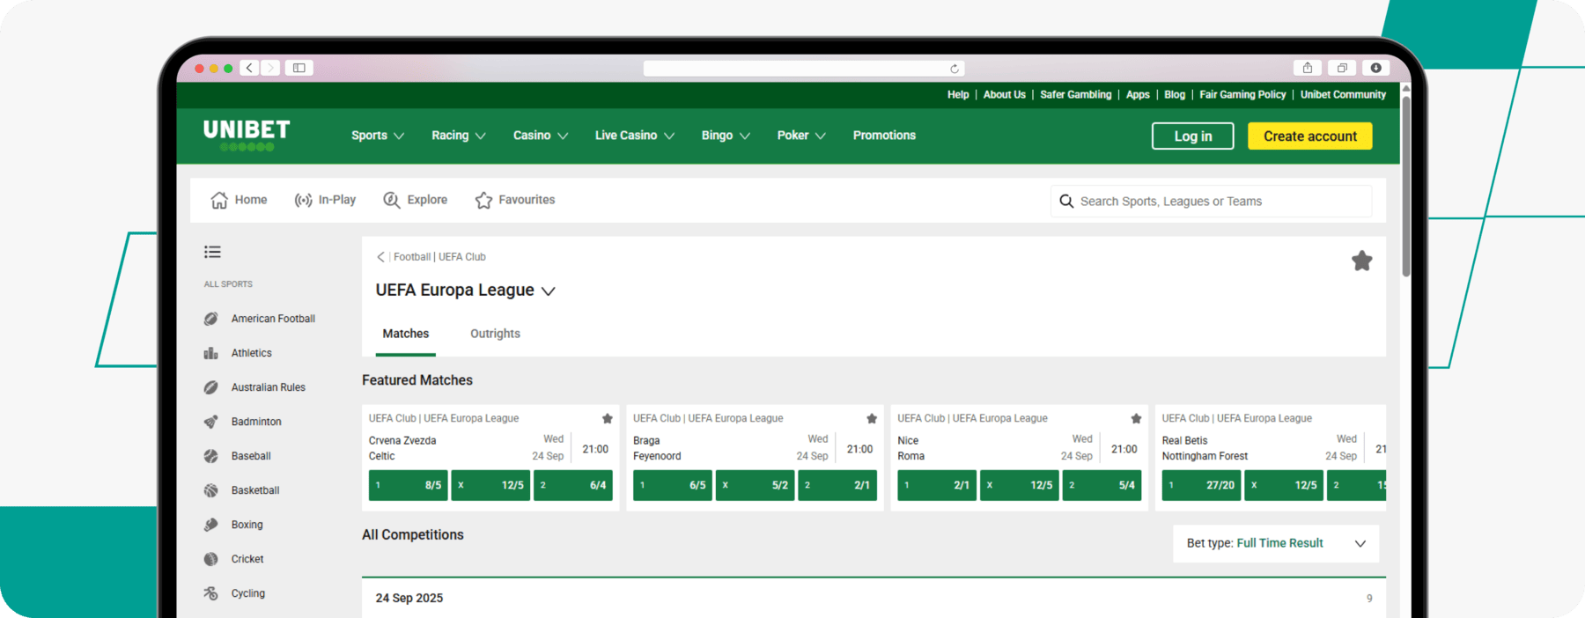Viewport: 1585px width, 618px height.
Task: Star the Crvena Zvezda vs Celtic match
Action: [x=608, y=418]
